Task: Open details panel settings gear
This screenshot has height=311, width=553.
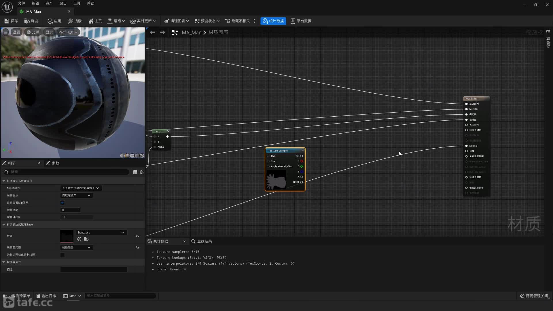Action: [x=142, y=172]
